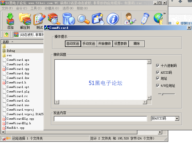
Task: Click the Comment pencil toolbar icon
Action: (145, 19)
